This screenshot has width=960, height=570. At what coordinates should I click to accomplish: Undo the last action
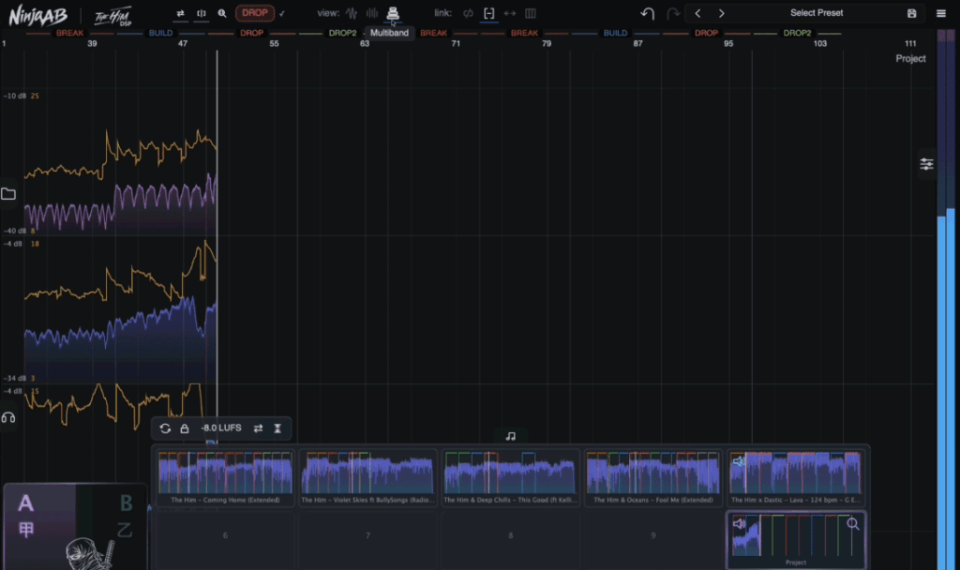tap(648, 13)
